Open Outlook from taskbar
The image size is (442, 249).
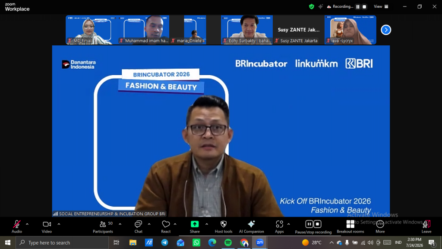pos(180,243)
